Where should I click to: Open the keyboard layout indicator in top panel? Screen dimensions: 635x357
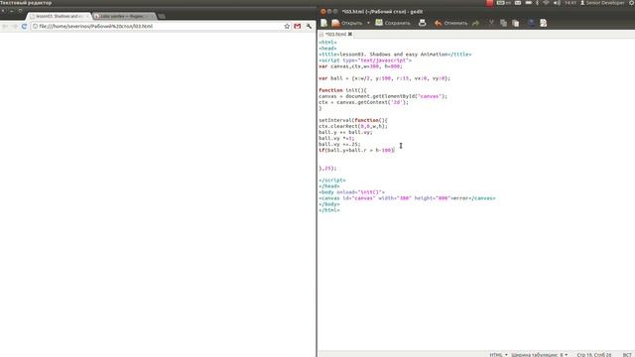(x=504, y=3)
